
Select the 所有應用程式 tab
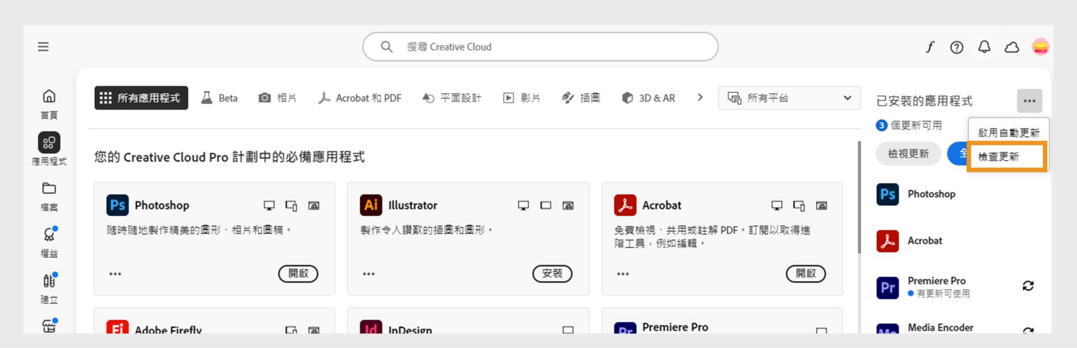coord(141,98)
